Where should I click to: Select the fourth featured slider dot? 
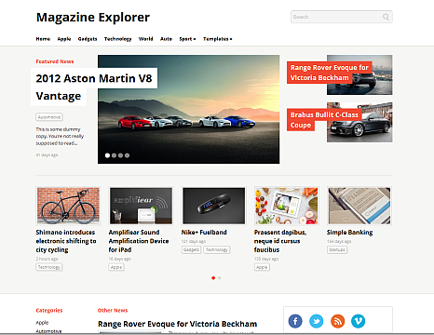pos(127,155)
